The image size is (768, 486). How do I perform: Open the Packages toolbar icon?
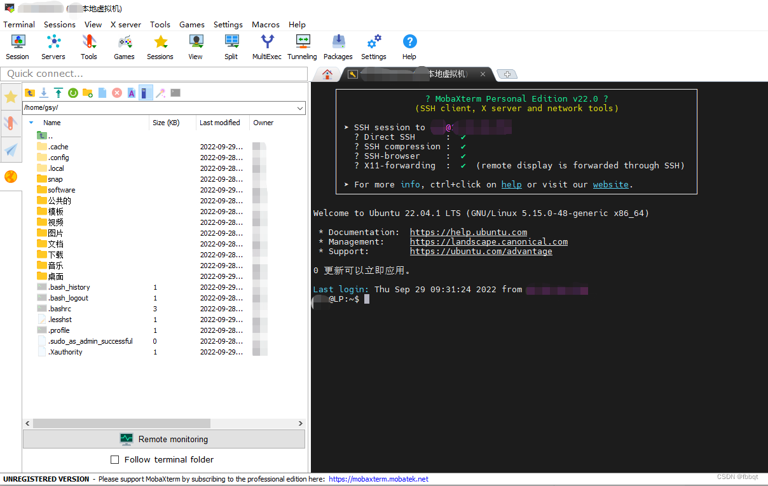click(x=338, y=47)
